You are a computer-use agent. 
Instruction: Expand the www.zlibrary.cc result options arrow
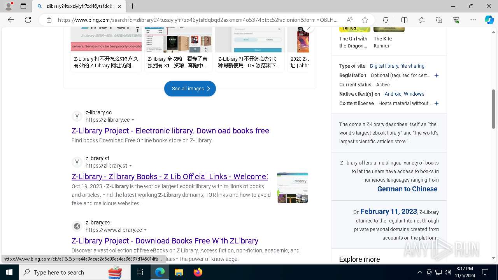(146, 230)
